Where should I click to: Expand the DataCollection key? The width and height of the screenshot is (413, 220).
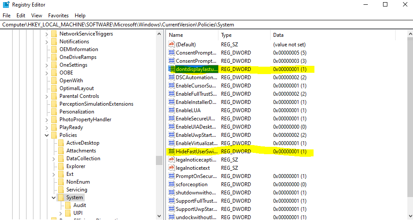(54, 159)
